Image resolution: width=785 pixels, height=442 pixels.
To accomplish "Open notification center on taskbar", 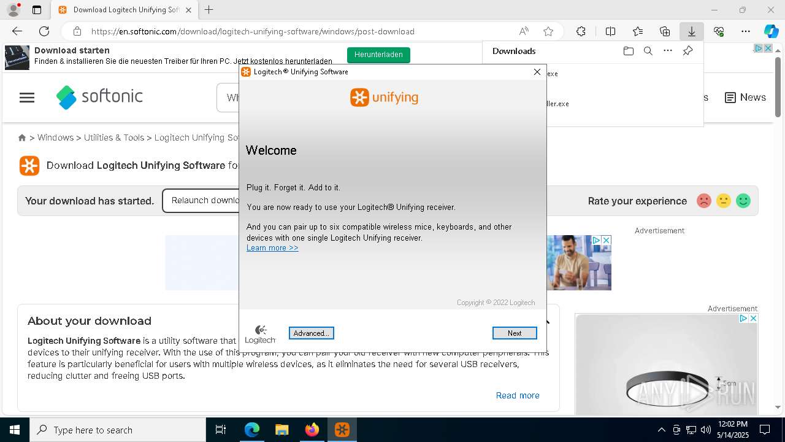I will (x=765, y=430).
